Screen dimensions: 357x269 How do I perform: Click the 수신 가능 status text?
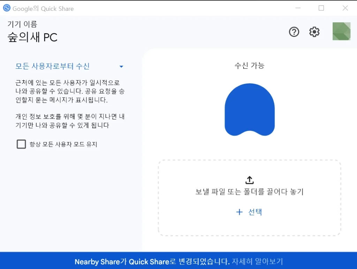[250, 66]
